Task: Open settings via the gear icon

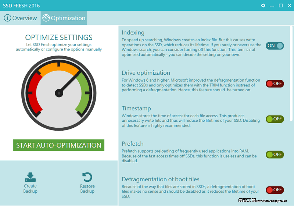Action: tap(263, 6)
